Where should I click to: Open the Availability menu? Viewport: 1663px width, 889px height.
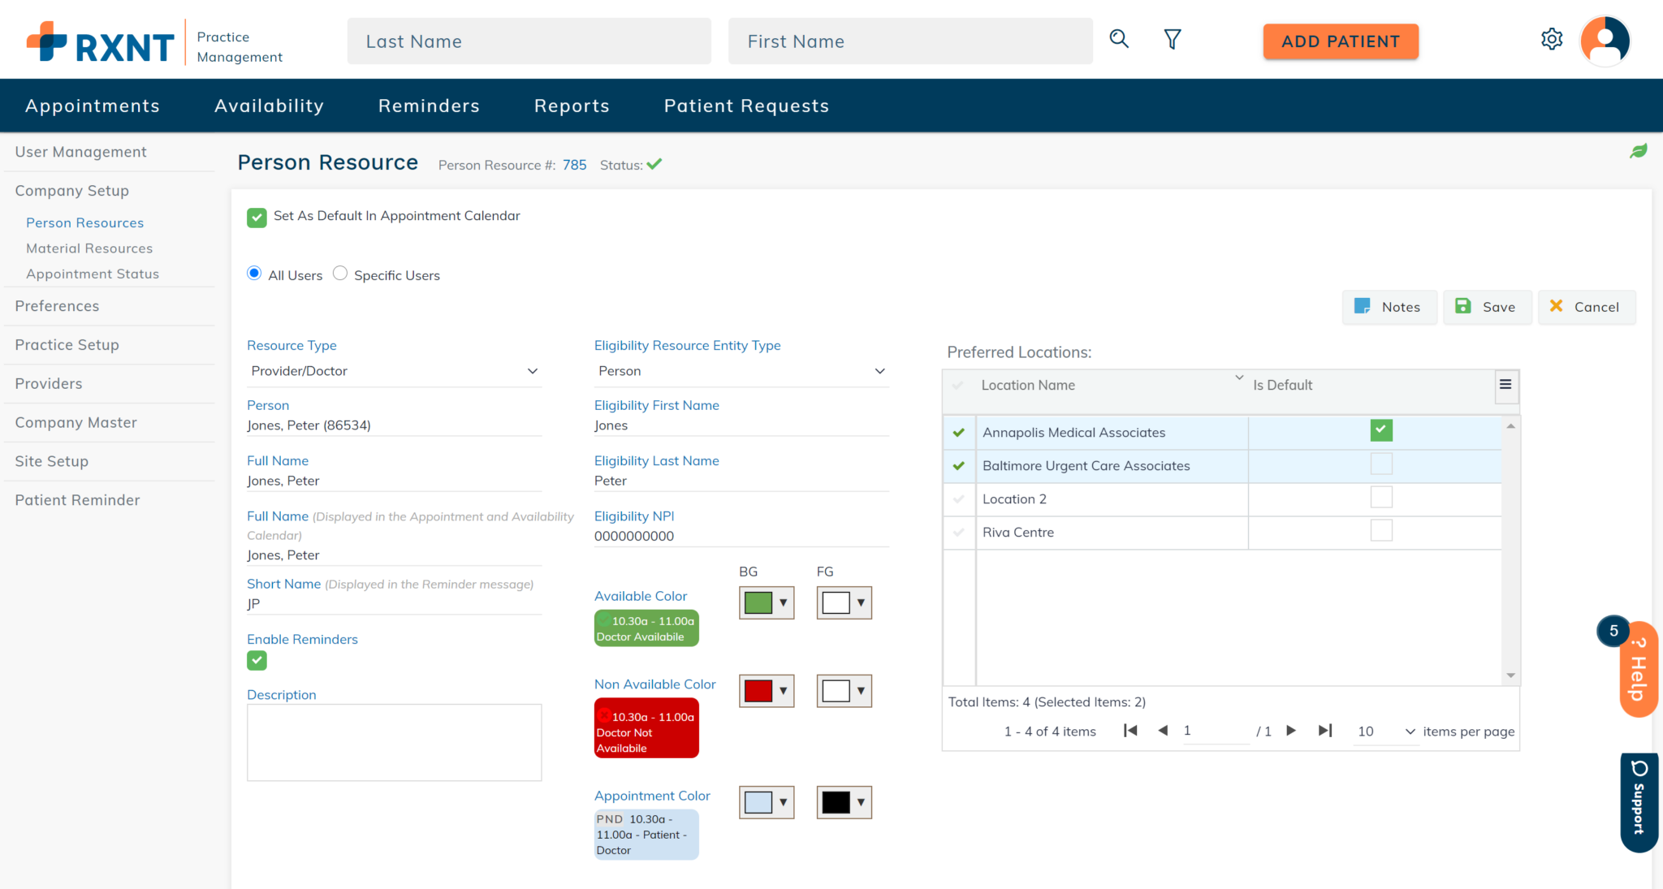[269, 106]
